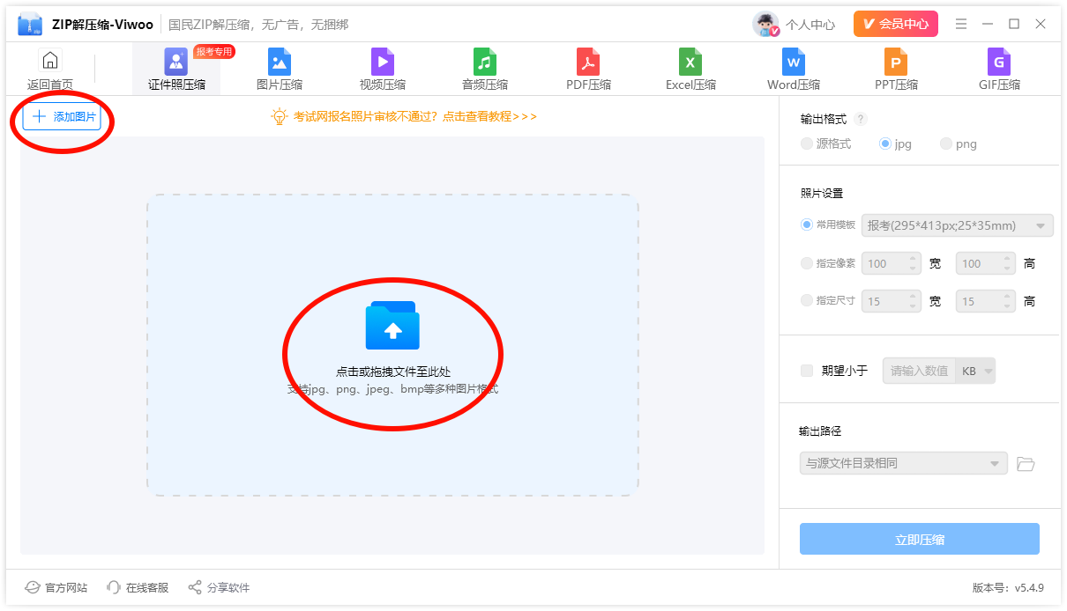
Task: Click the blue upload folder icon
Action: (x=392, y=326)
